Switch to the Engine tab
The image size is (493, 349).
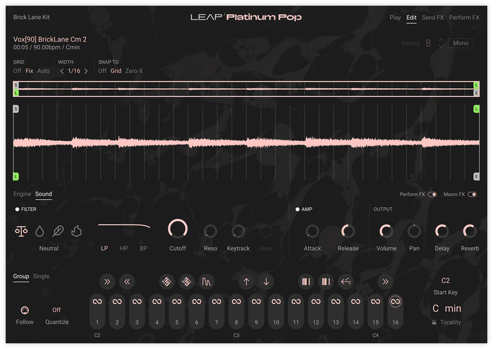pos(22,194)
